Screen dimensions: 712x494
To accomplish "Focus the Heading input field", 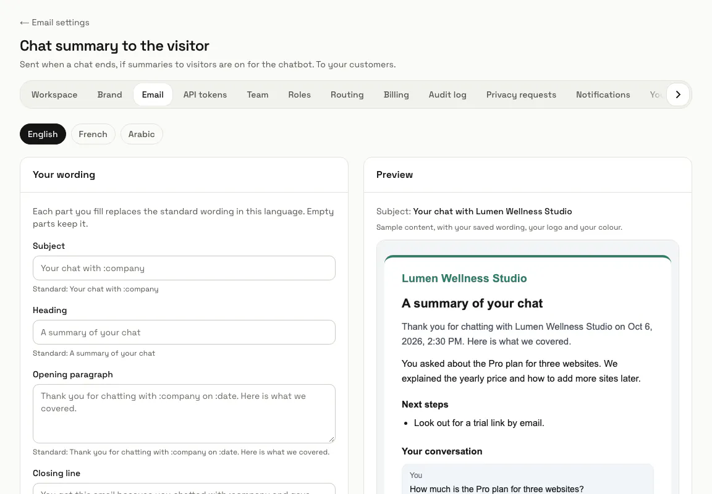I will click(x=184, y=332).
